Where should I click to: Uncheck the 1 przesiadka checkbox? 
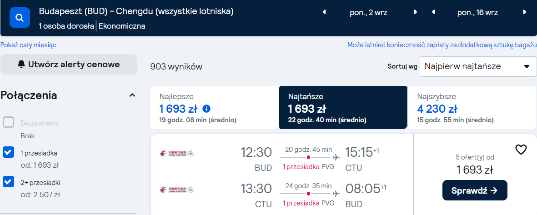(9, 152)
